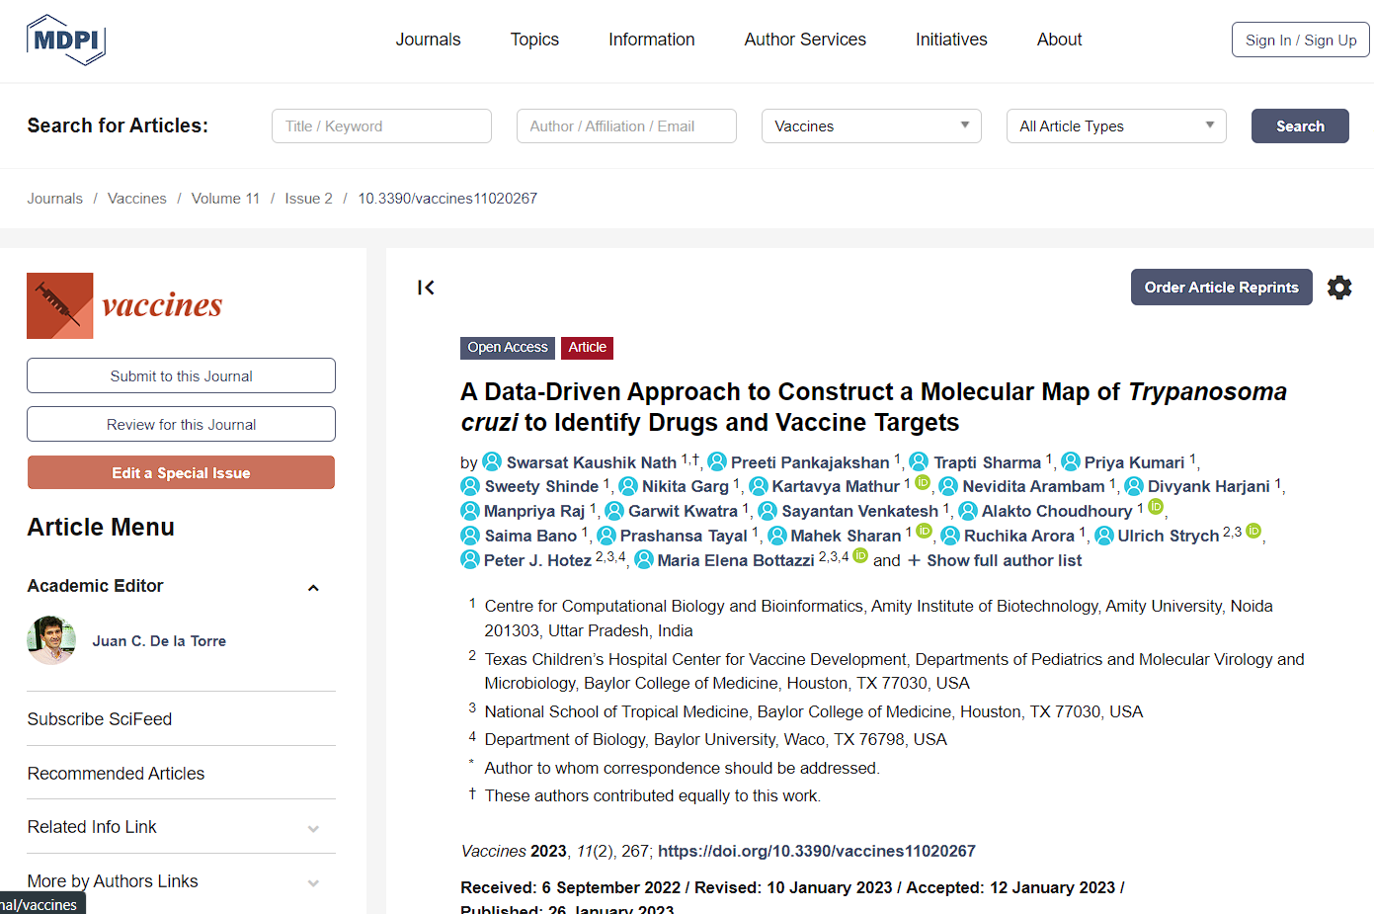Open the Author Services menu
Image resolution: width=1374 pixels, height=914 pixels.
(805, 40)
